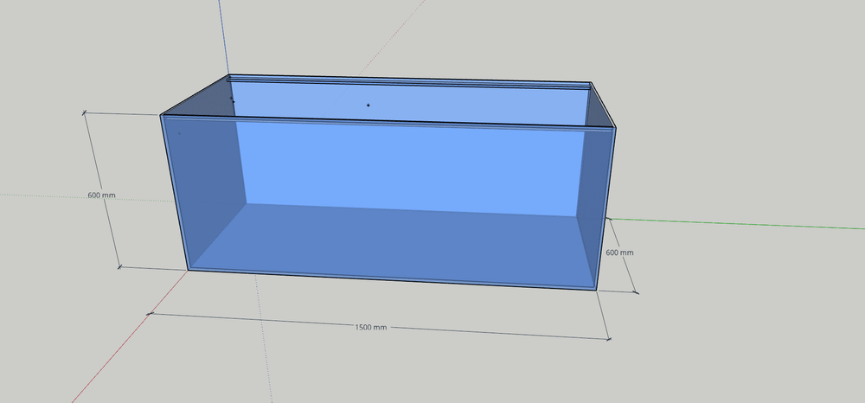Click the back top-right corner of the tank
Image resolution: width=865 pixels, height=403 pixels.
(593, 83)
